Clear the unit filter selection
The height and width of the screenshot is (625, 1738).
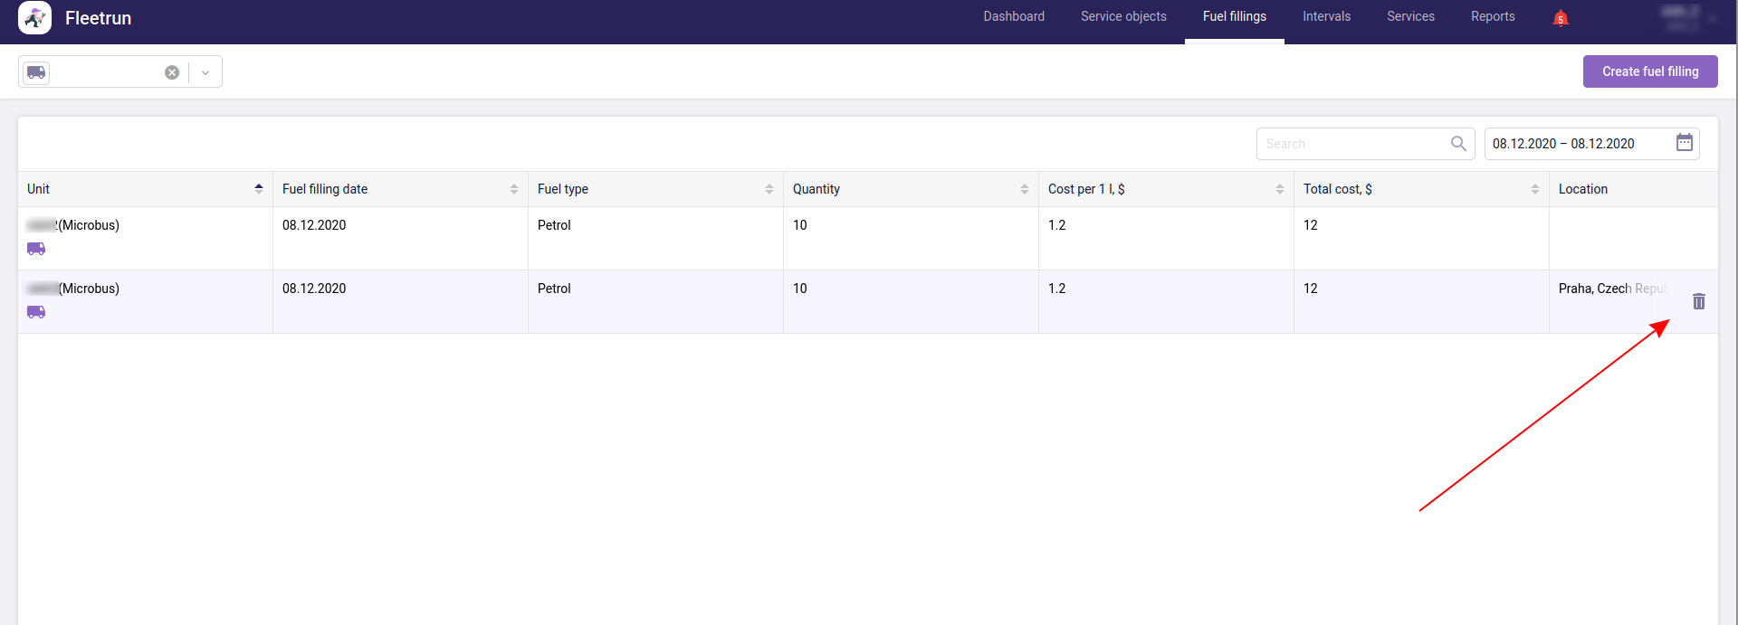coord(172,72)
